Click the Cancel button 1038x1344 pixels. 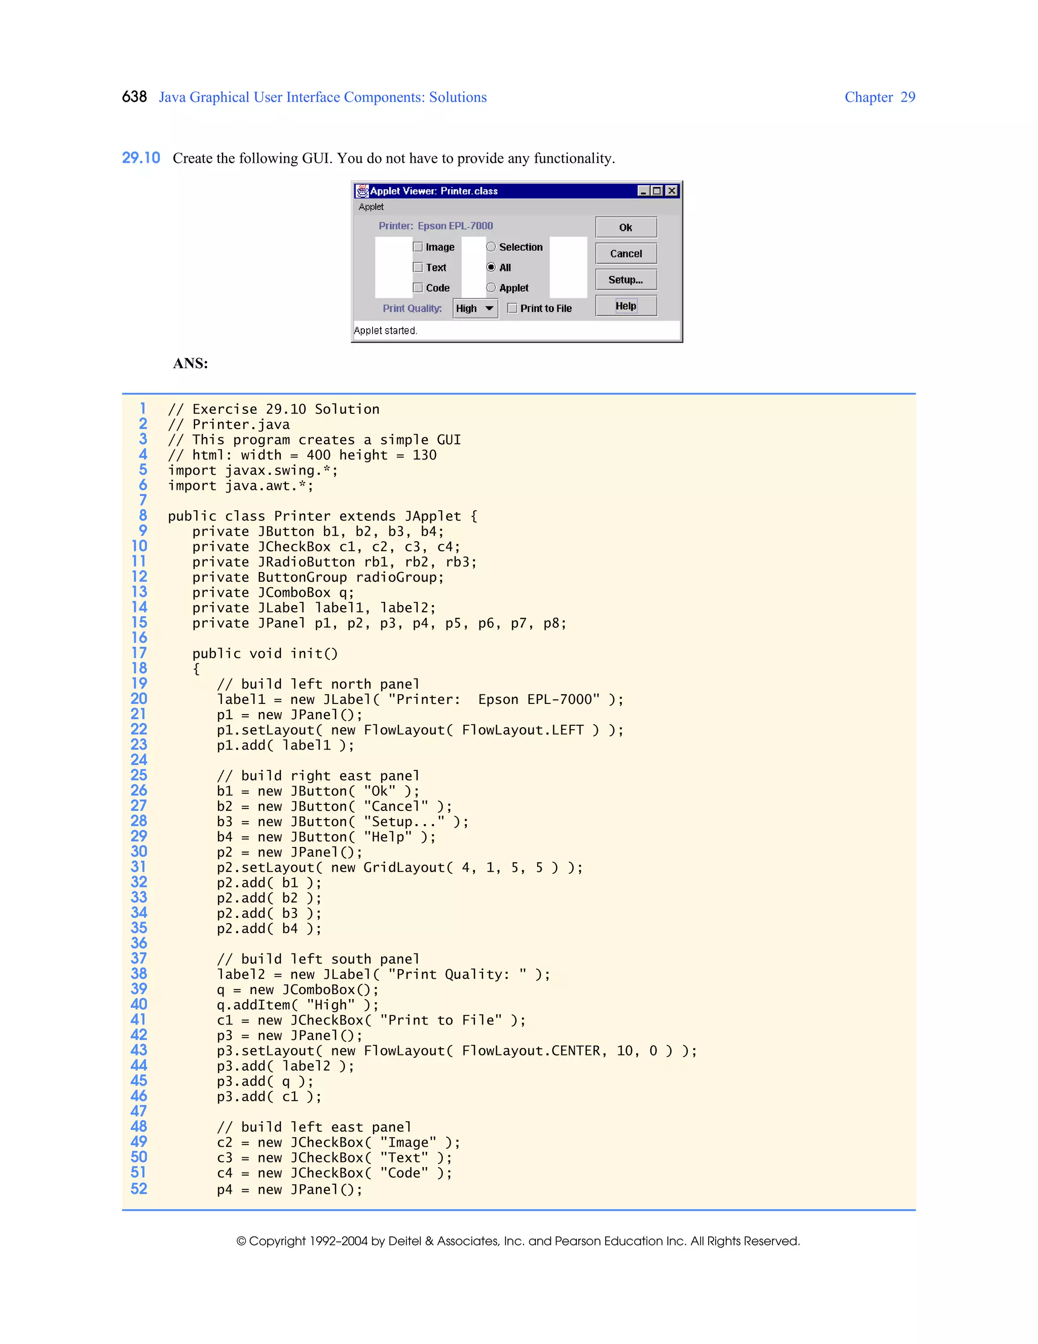[x=625, y=254]
